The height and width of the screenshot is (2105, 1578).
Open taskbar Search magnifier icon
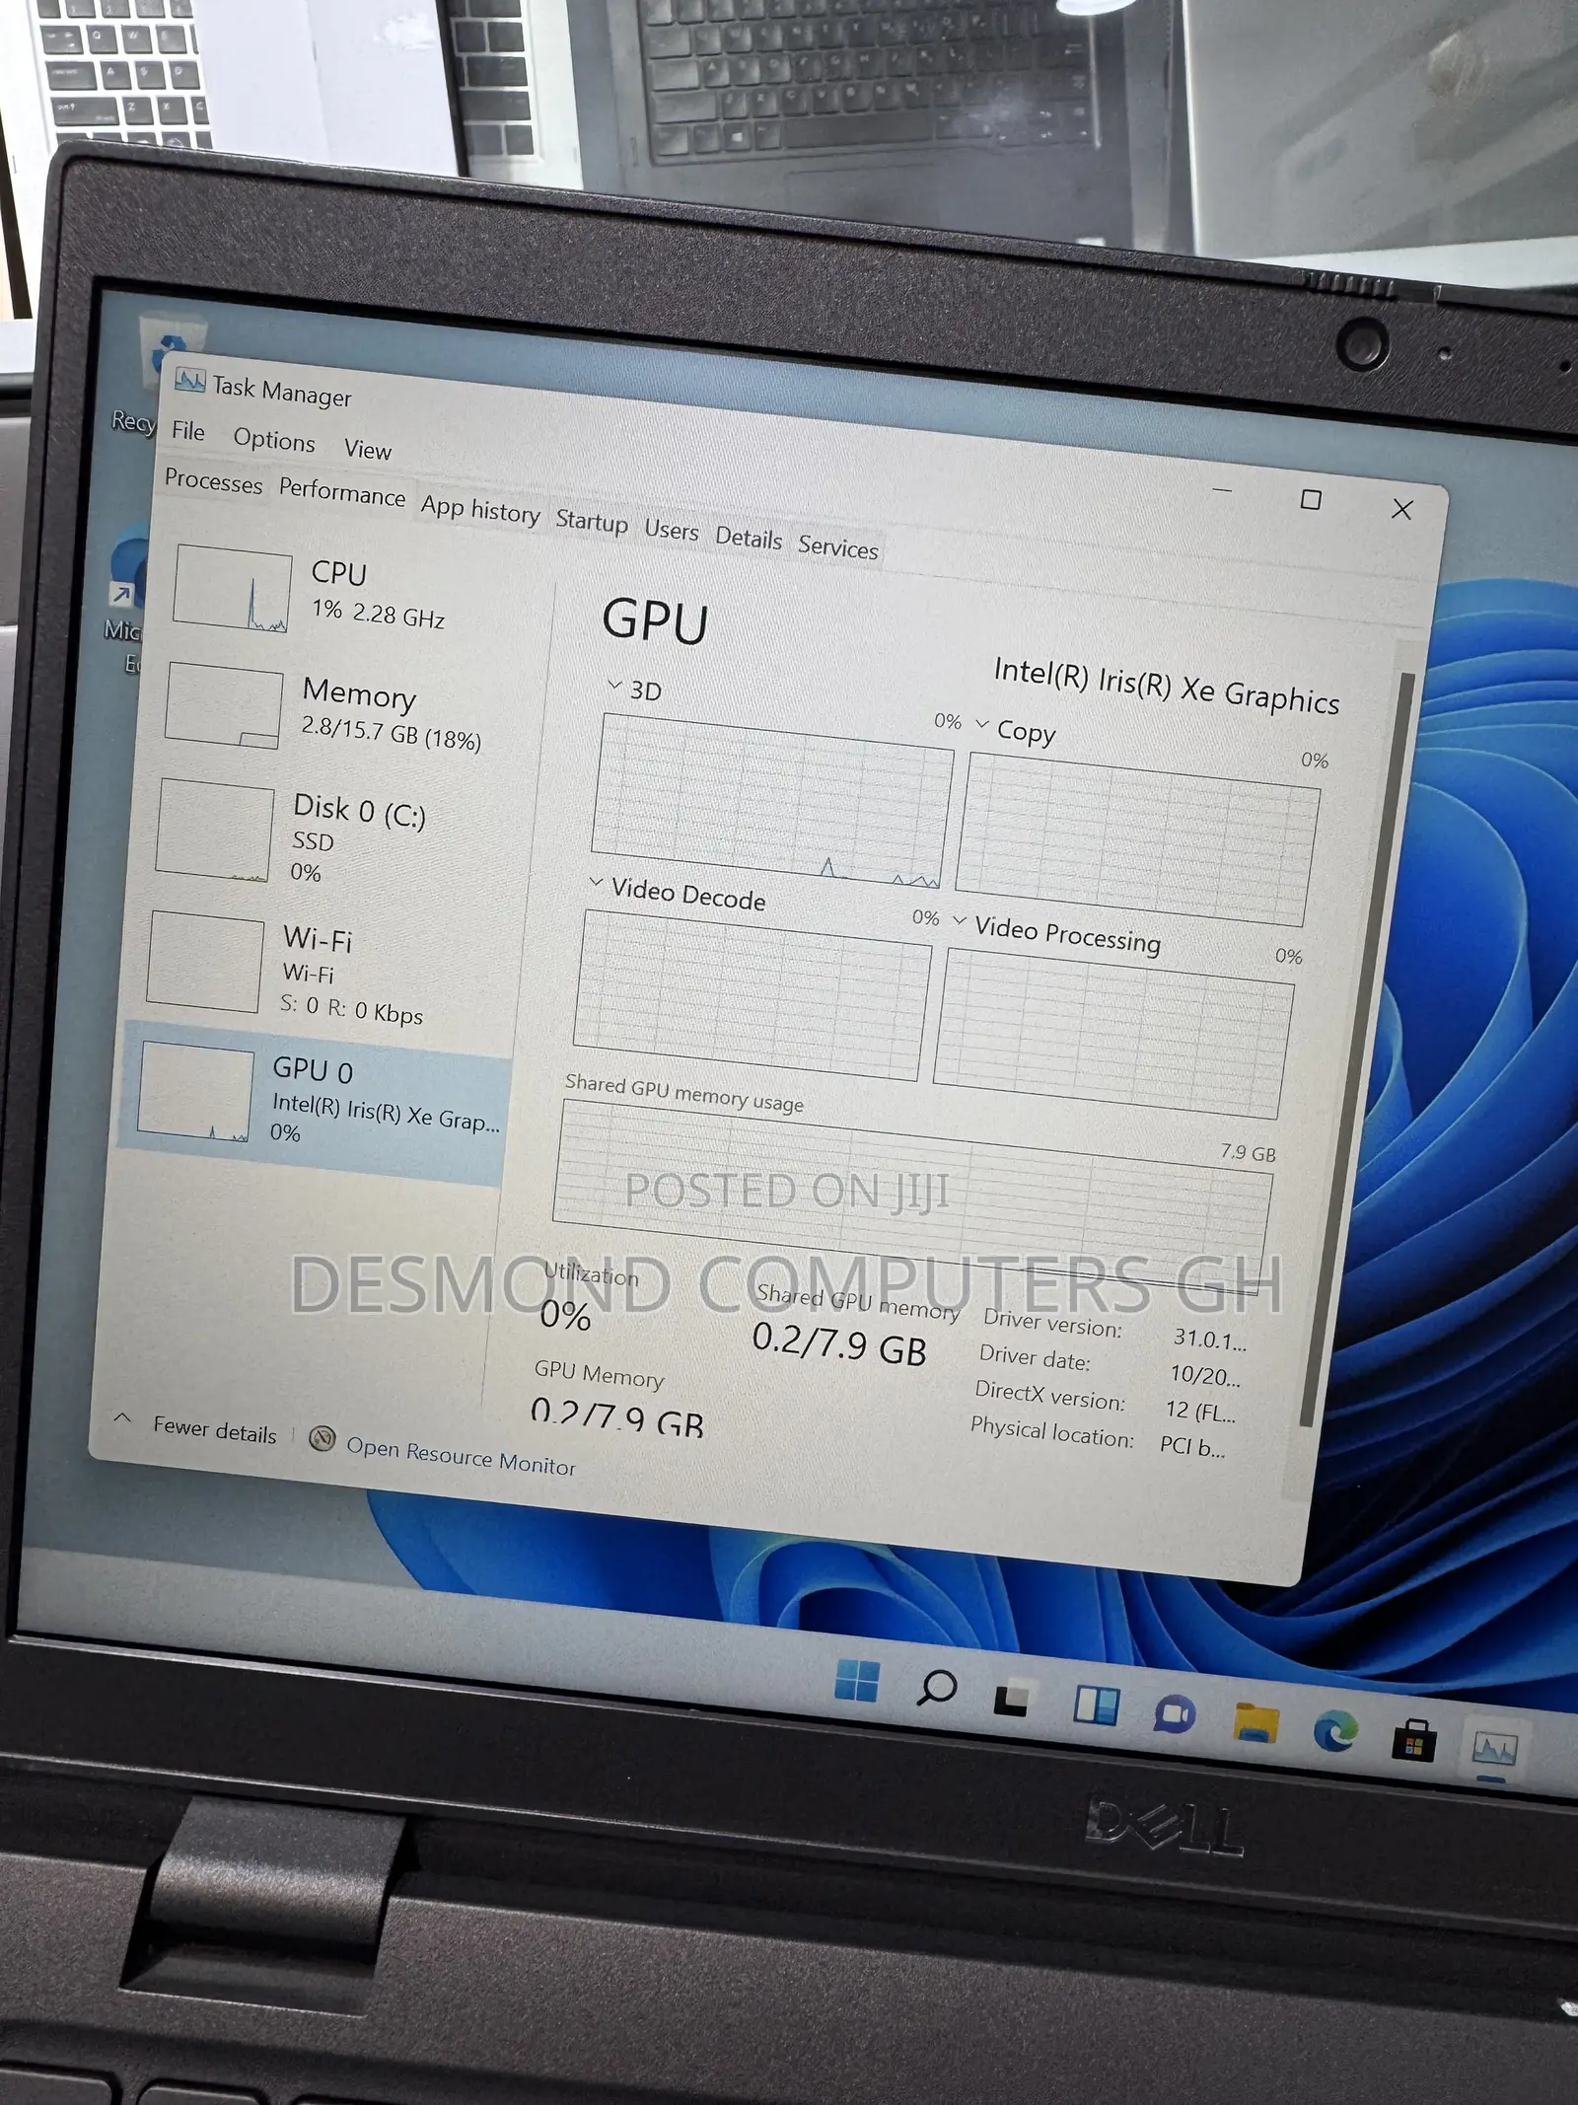coord(936,1688)
